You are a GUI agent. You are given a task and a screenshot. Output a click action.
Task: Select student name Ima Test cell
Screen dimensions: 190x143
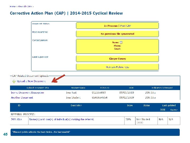tap(71, 92)
